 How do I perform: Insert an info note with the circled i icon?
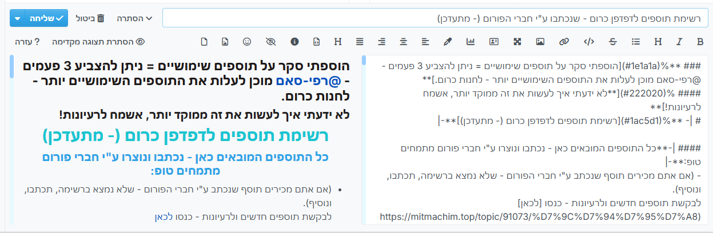(x=294, y=41)
